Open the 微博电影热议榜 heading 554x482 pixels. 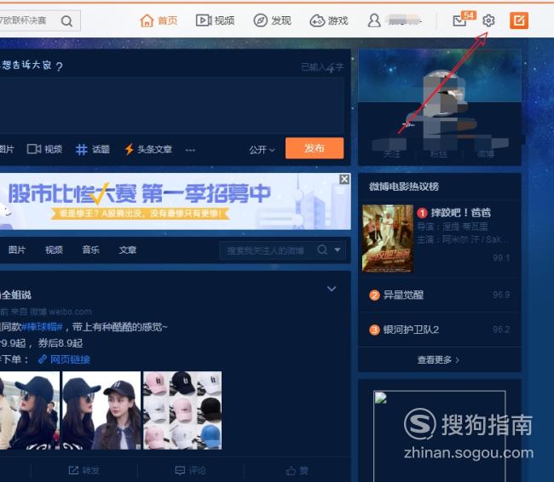[404, 186]
